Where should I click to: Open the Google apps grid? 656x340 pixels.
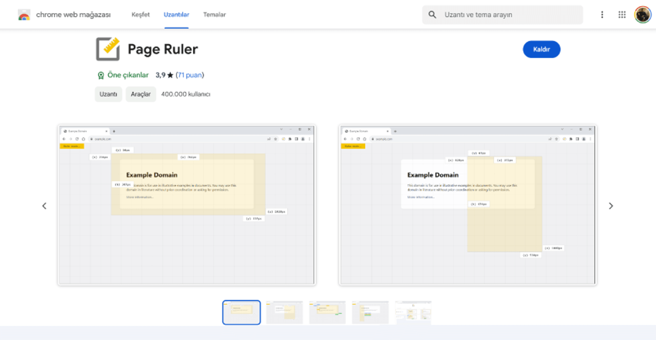click(x=622, y=15)
